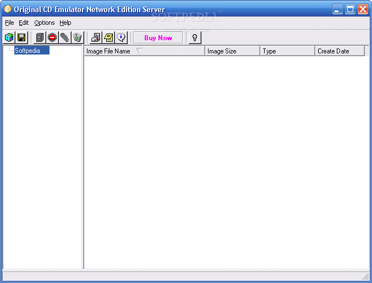Click the colorful cube toolbar icon

[x=9, y=37]
